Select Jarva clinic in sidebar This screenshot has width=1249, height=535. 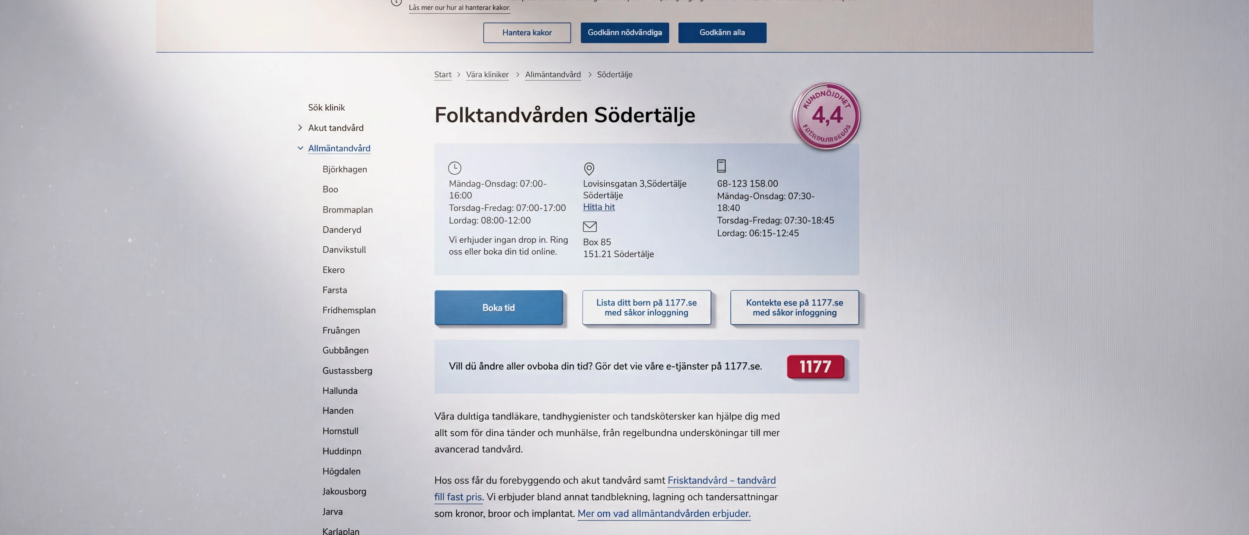pos(333,512)
